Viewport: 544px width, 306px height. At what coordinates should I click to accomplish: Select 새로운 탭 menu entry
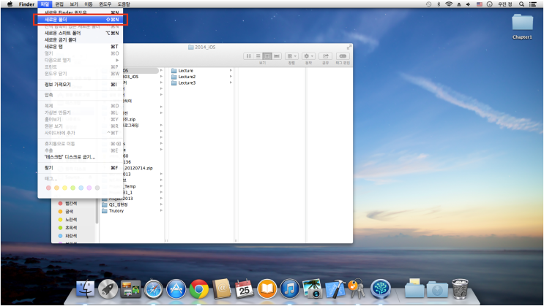pyautogui.click(x=80, y=47)
